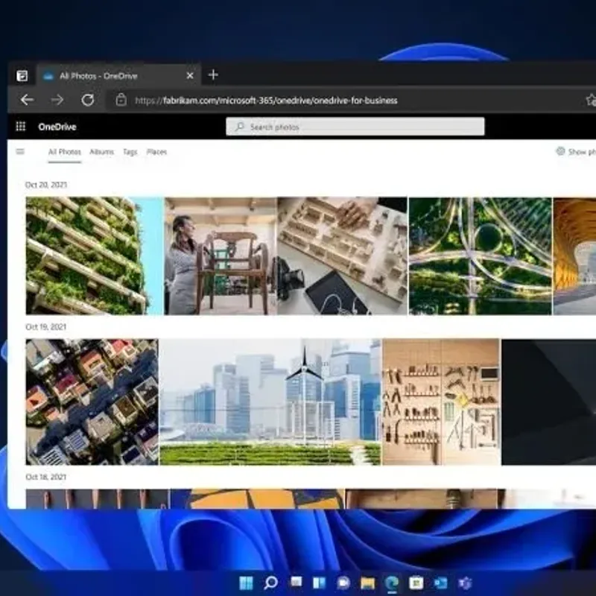Open taskbar Search
The width and height of the screenshot is (596, 596).
point(270,583)
